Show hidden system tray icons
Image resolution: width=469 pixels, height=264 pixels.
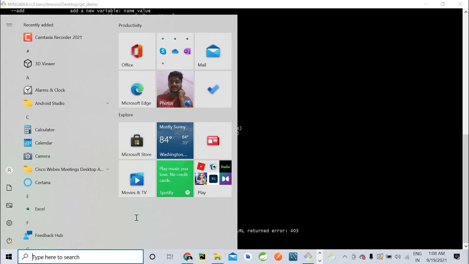coord(345,257)
